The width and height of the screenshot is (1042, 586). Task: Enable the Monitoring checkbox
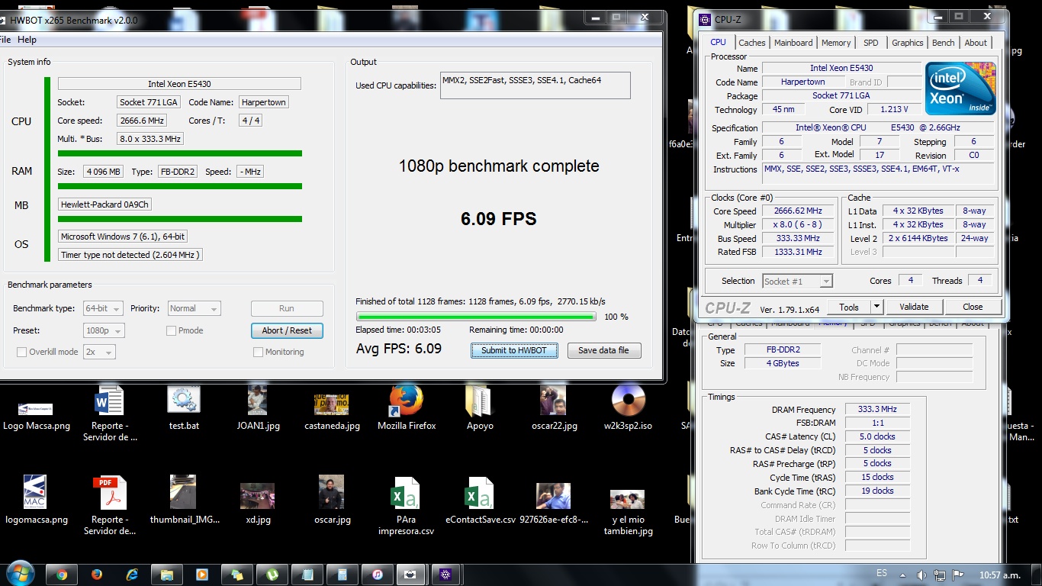(259, 352)
